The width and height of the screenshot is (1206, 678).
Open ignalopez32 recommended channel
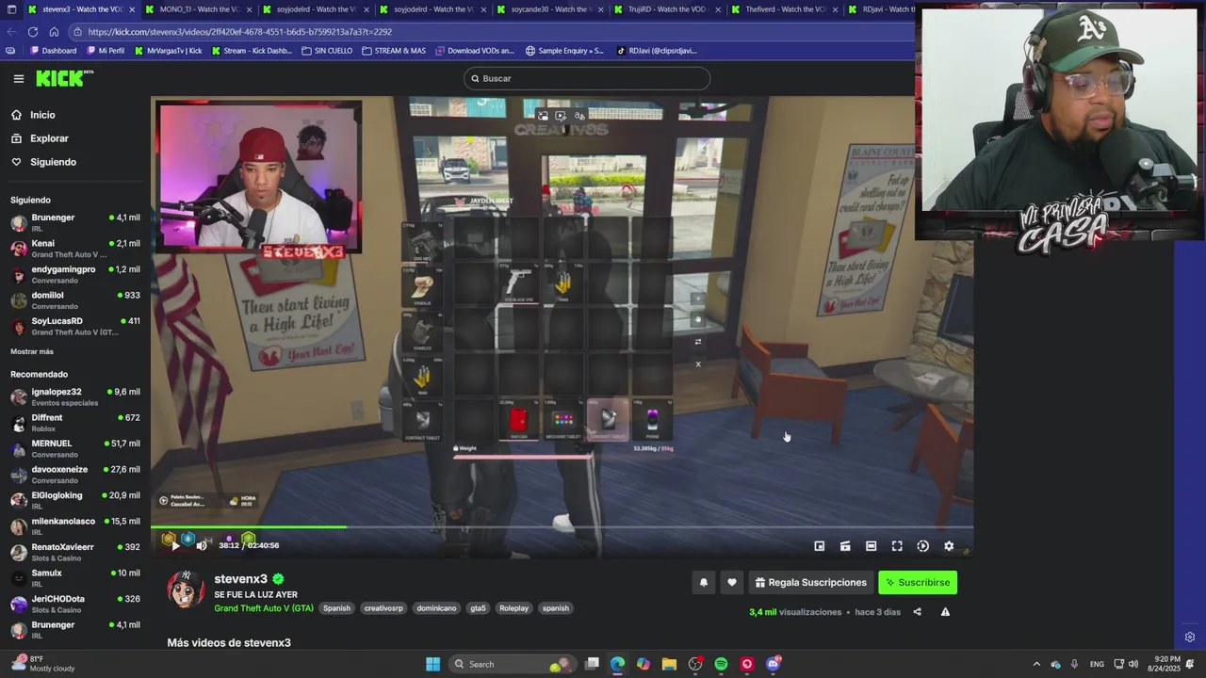(75, 396)
